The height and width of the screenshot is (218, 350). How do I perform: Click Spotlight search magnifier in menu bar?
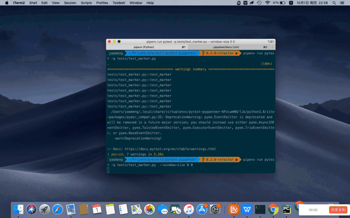tap(334, 3)
